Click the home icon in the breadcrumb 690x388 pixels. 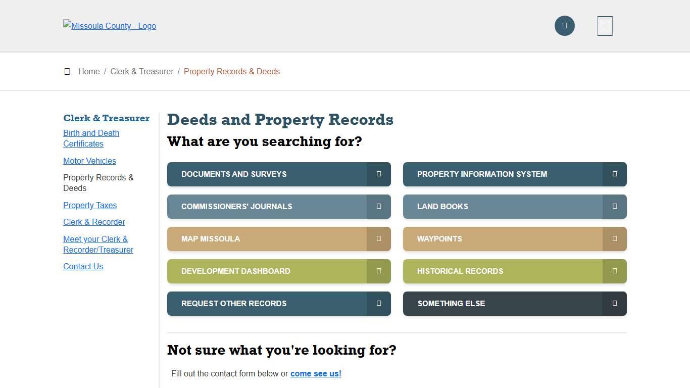tap(67, 71)
